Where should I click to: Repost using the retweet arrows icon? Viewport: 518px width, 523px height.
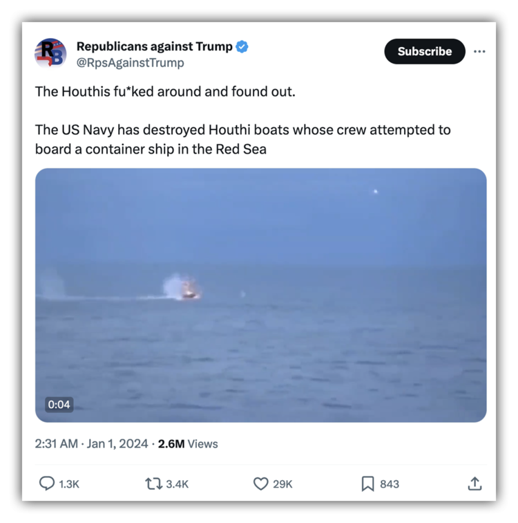tap(153, 484)
